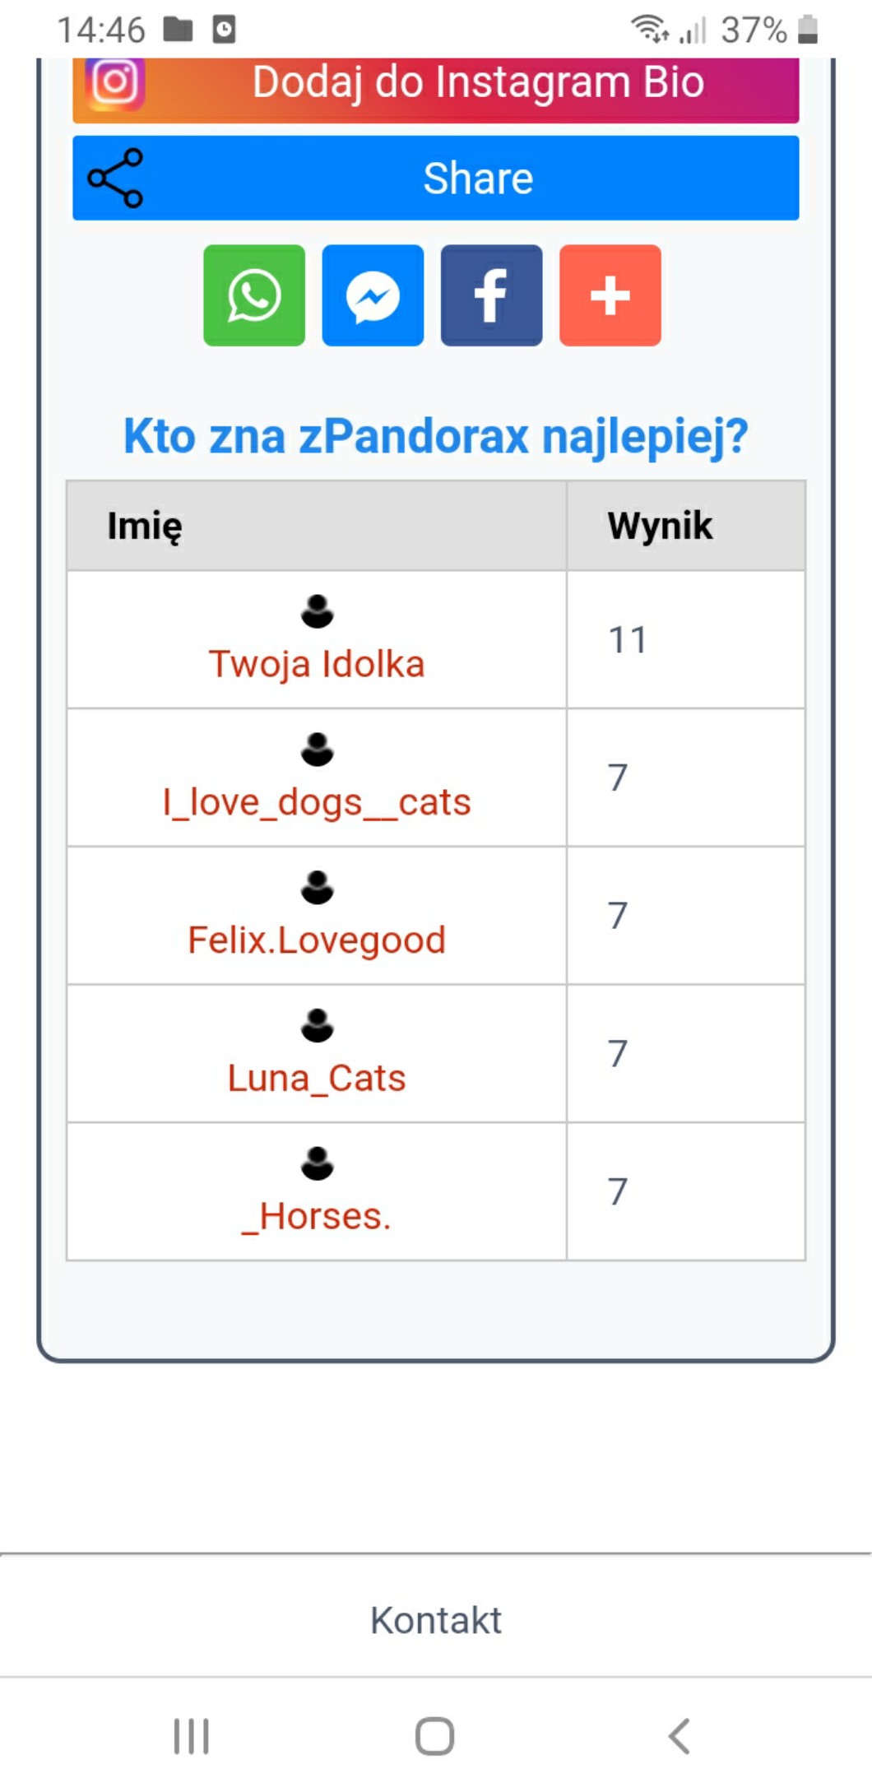Tap the Android back navigation button
This screenshot has width=872, height=1792.
tap(679, 1736)
